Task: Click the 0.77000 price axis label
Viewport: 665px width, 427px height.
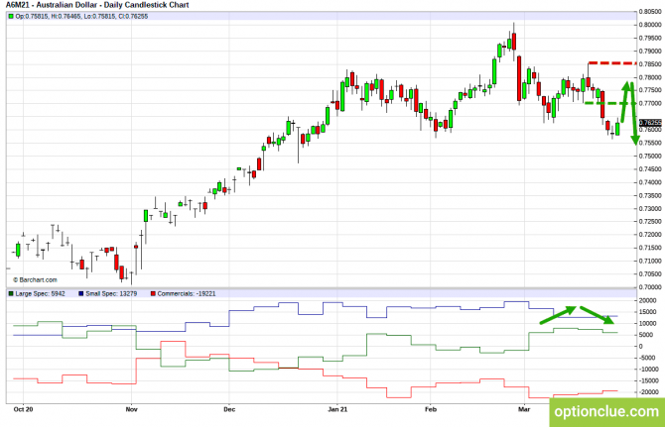Action: [x=650, y=103]
